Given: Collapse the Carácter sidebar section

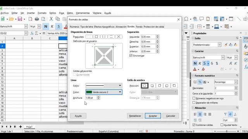Looking at the screenshot, I should point(193,51).
